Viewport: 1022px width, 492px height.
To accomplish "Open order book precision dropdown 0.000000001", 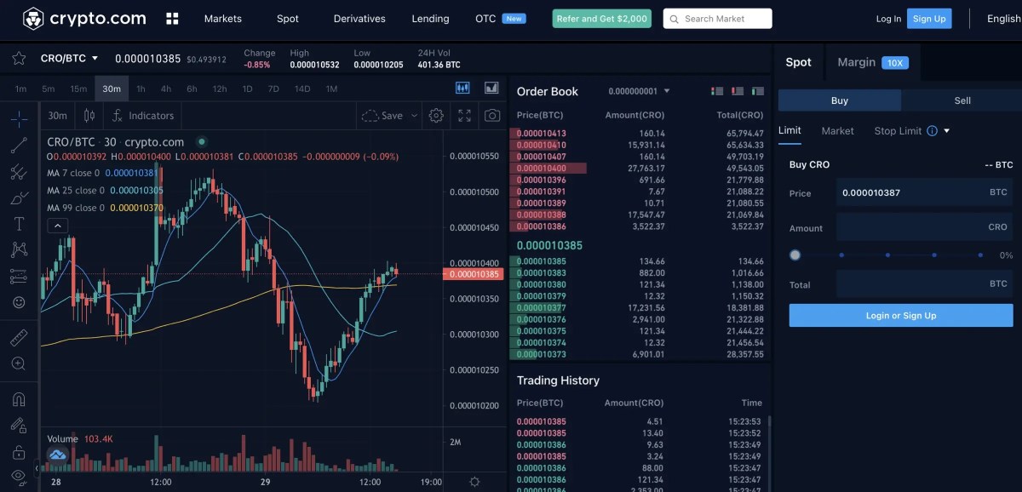I will coord(639,91).
